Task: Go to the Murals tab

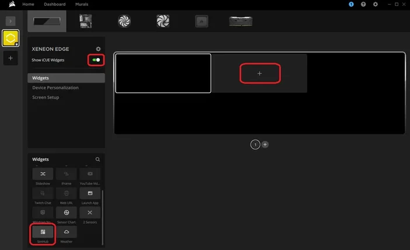Action: [x=82, y=4]
